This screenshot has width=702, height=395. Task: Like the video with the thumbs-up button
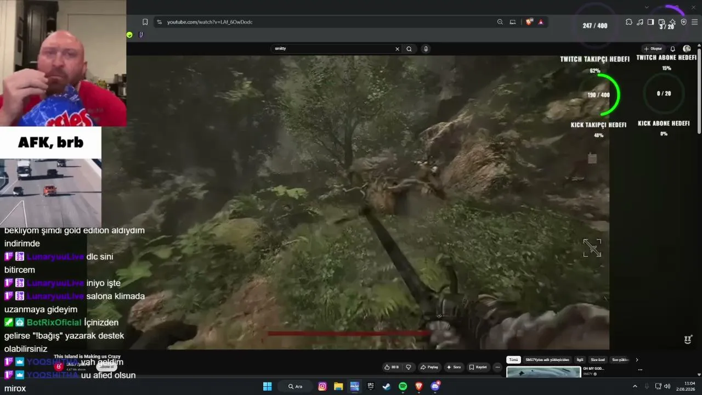[x=392, y=367]
